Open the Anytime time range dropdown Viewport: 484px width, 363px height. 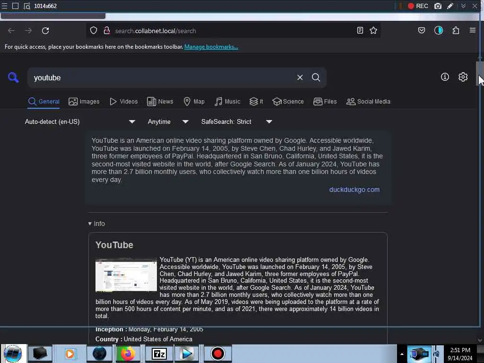[x=168, y=121]
